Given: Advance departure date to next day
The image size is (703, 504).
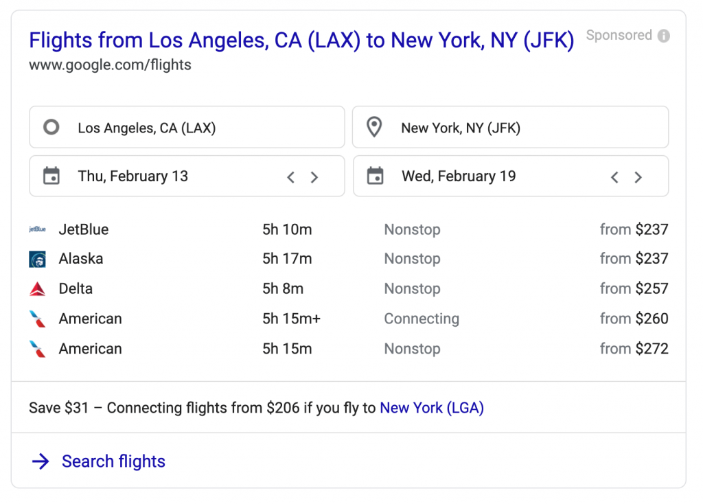Looking at the screenshot, I should pos(314,177).
